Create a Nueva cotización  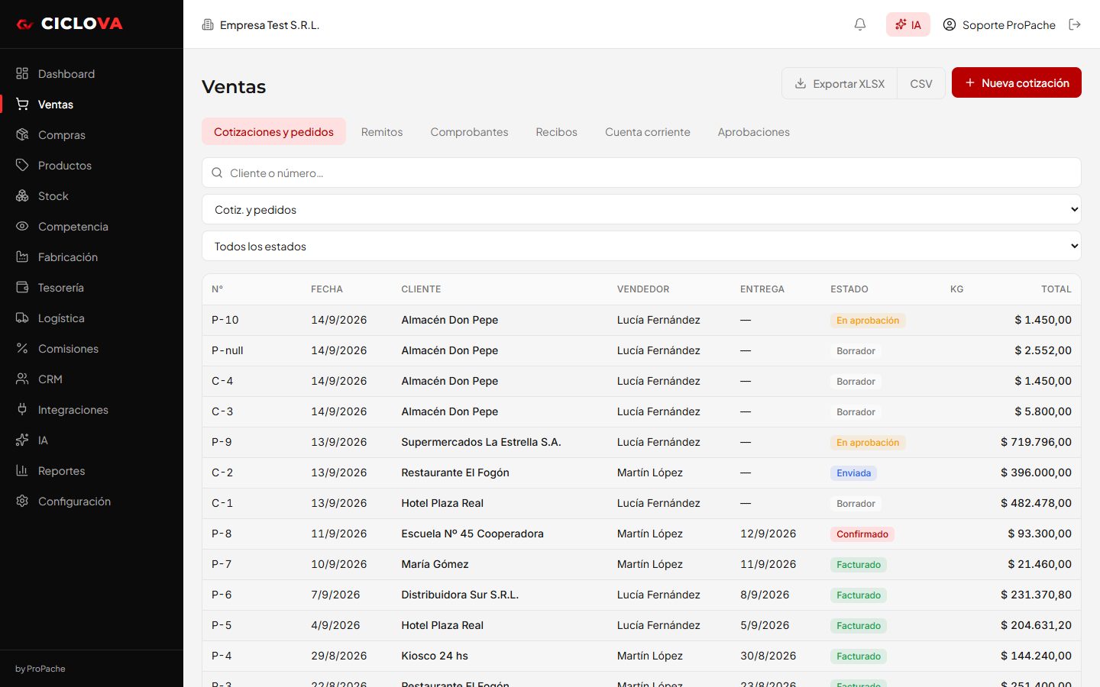click(x=1017, y=82)
